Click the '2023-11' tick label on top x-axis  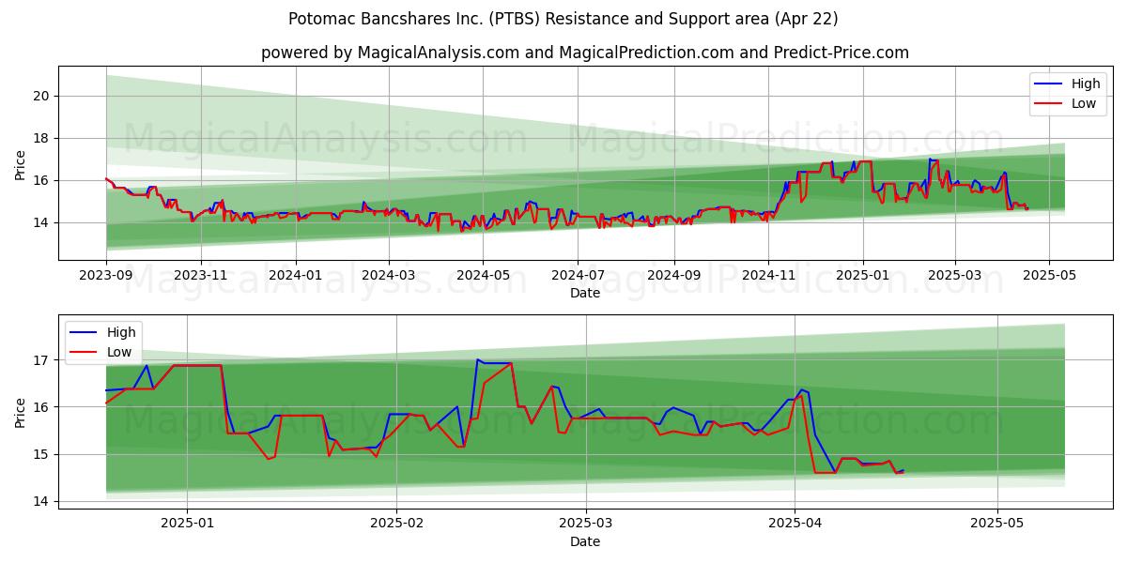pyautogui.click(x=201, y=276)
